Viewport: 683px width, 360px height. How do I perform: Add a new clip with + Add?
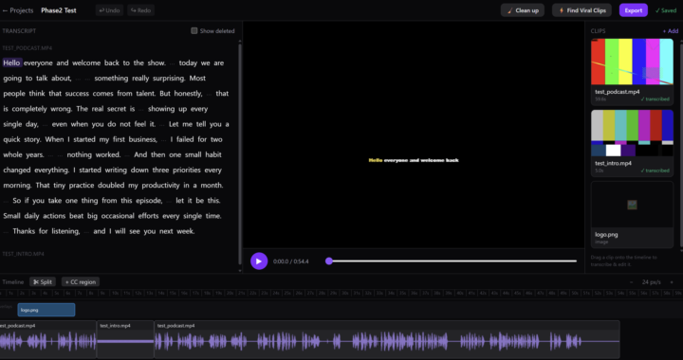click(671, 31)
